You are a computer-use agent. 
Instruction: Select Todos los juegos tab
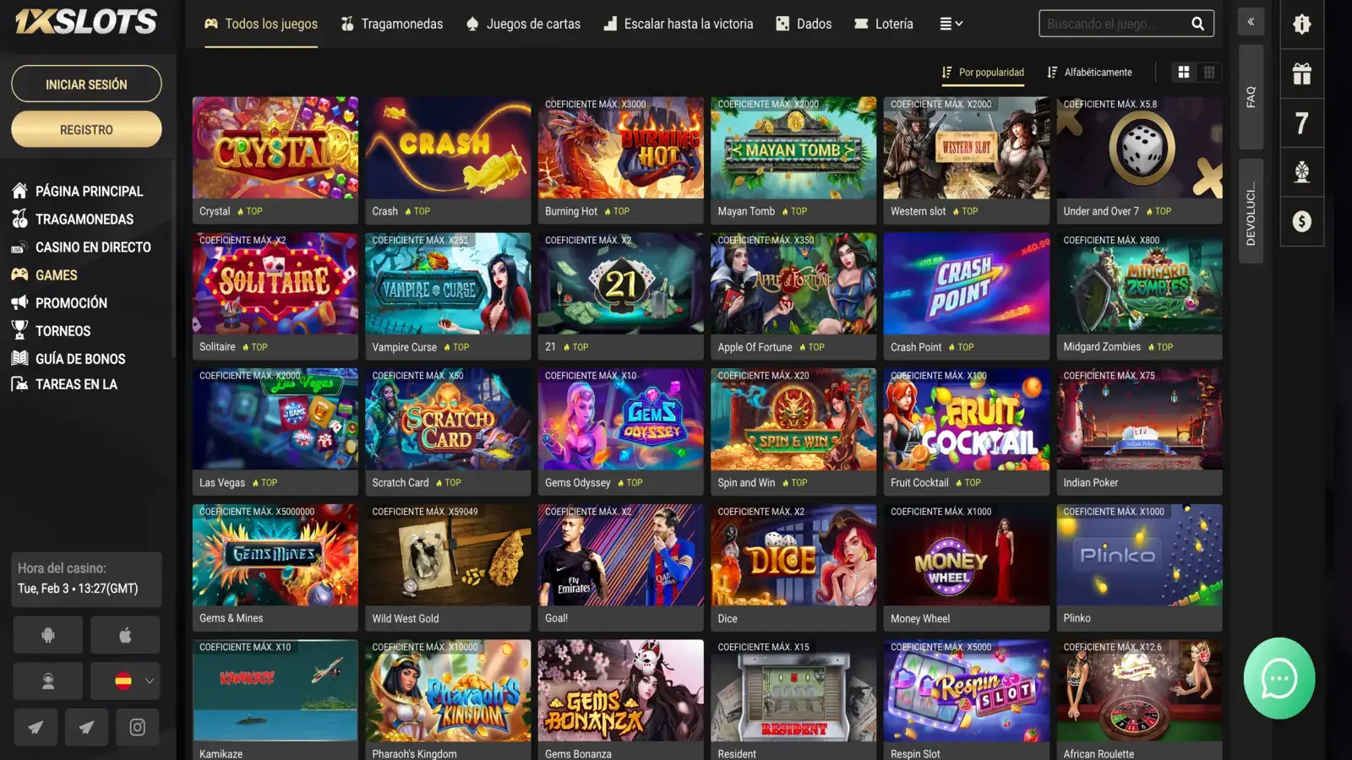pyautogui.click(x=261, y=24)
